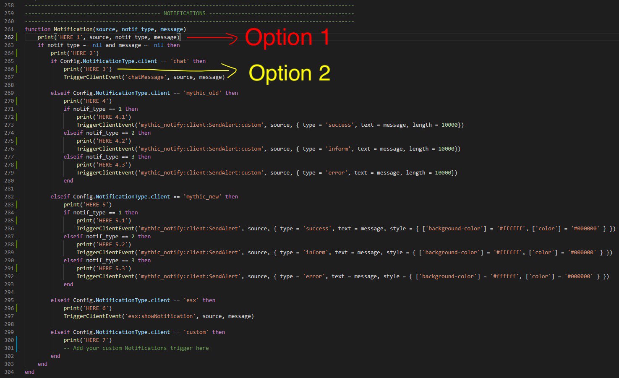Click 'inform' string on line 276
Viewport: 619px width, 378px height.
tap(338, 149)
